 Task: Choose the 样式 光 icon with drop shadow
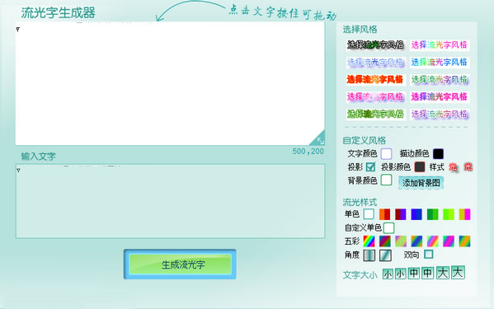453,167
